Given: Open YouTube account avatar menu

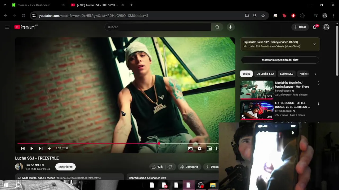Looking at the screenshot, I should pos(326,27).
